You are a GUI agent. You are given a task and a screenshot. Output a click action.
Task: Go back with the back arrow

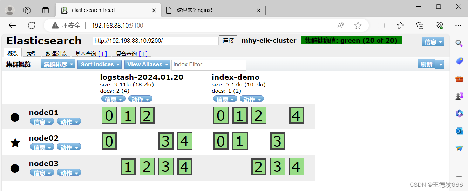pyautogui.click(x=12, y=26)
